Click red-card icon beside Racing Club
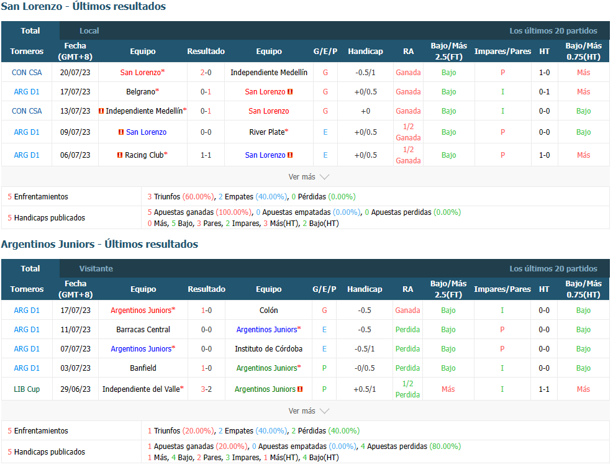613x467 pixels. pos(120,155)
